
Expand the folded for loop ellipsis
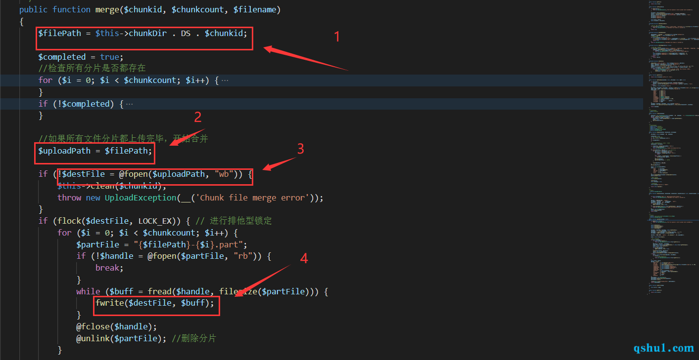point(225,80)
